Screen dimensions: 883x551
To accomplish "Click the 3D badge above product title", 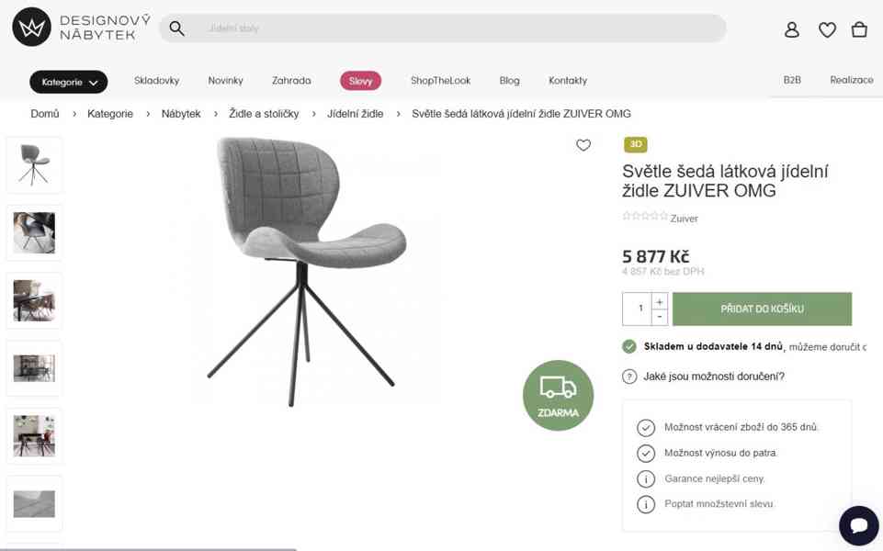I will point(635,144).
